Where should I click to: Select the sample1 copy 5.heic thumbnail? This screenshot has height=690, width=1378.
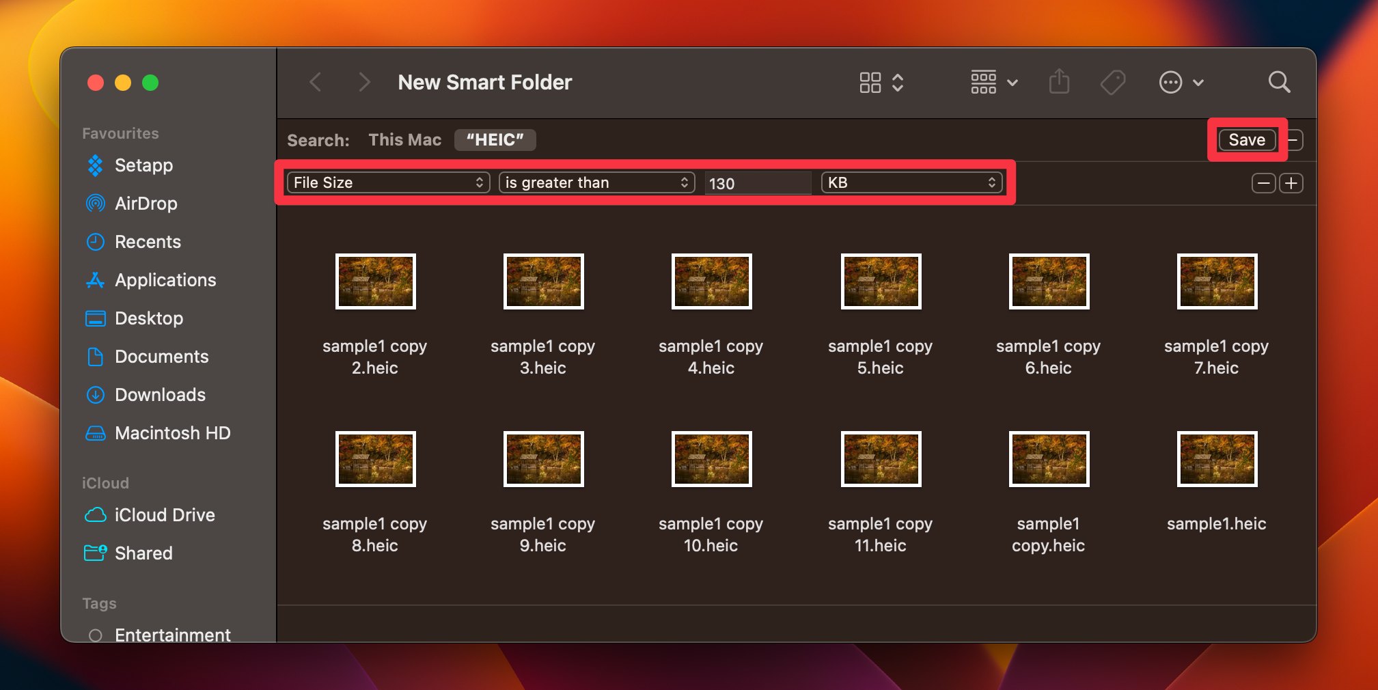880,281
